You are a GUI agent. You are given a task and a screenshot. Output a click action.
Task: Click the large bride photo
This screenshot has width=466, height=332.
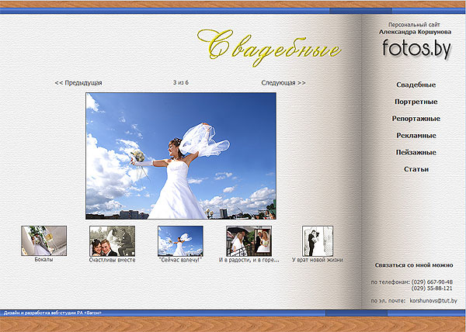coord(180,156)
